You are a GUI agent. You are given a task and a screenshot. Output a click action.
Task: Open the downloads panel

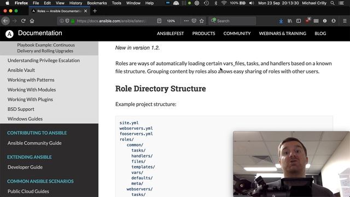click(x=281, y=21)
